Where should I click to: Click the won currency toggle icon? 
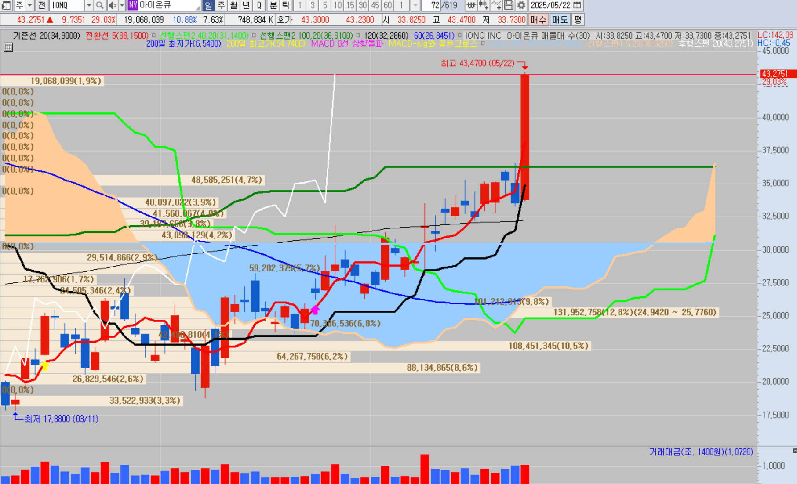(x=471, y=5)
